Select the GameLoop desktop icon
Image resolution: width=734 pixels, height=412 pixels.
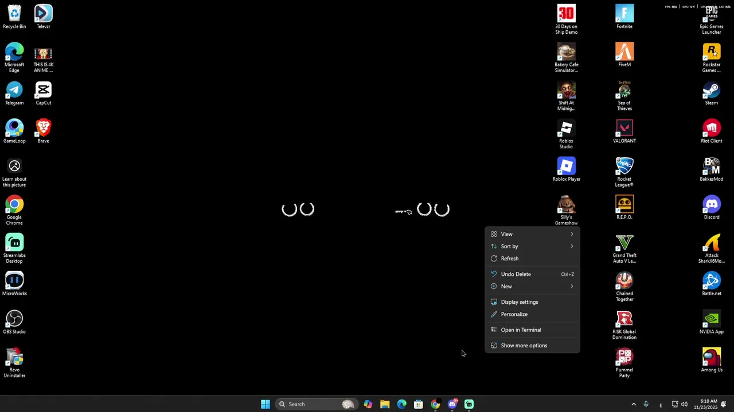[14, 131]
